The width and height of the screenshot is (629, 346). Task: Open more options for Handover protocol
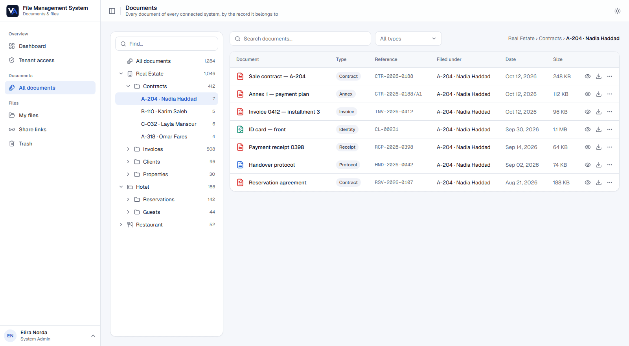pyautogui.click(x=610, y=165)
